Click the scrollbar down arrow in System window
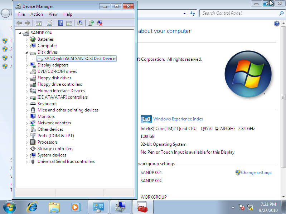Image resolution: width=286 pixels, height=214 pixels. (x=283, y=197)
